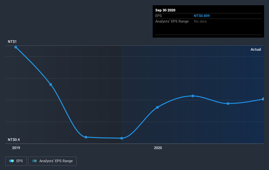Screen dimensions: 269x170
Task: Click the NT$1 y-axis label
Action: pyautogui.click(x=12, y=42)
